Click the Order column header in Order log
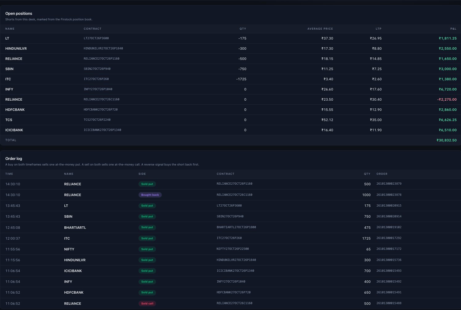Image resolution: width=461 pixels, height=310 pixels. (x=382, y=174)
